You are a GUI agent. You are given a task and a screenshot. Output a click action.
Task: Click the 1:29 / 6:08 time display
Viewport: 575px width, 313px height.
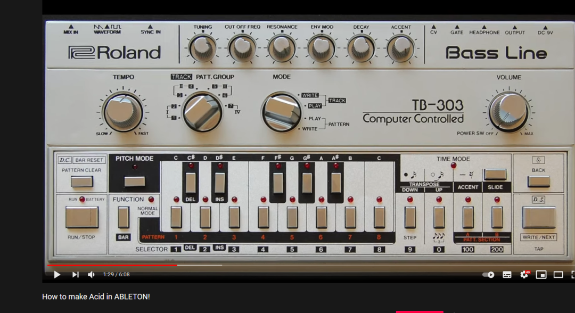tap(116, 275)
